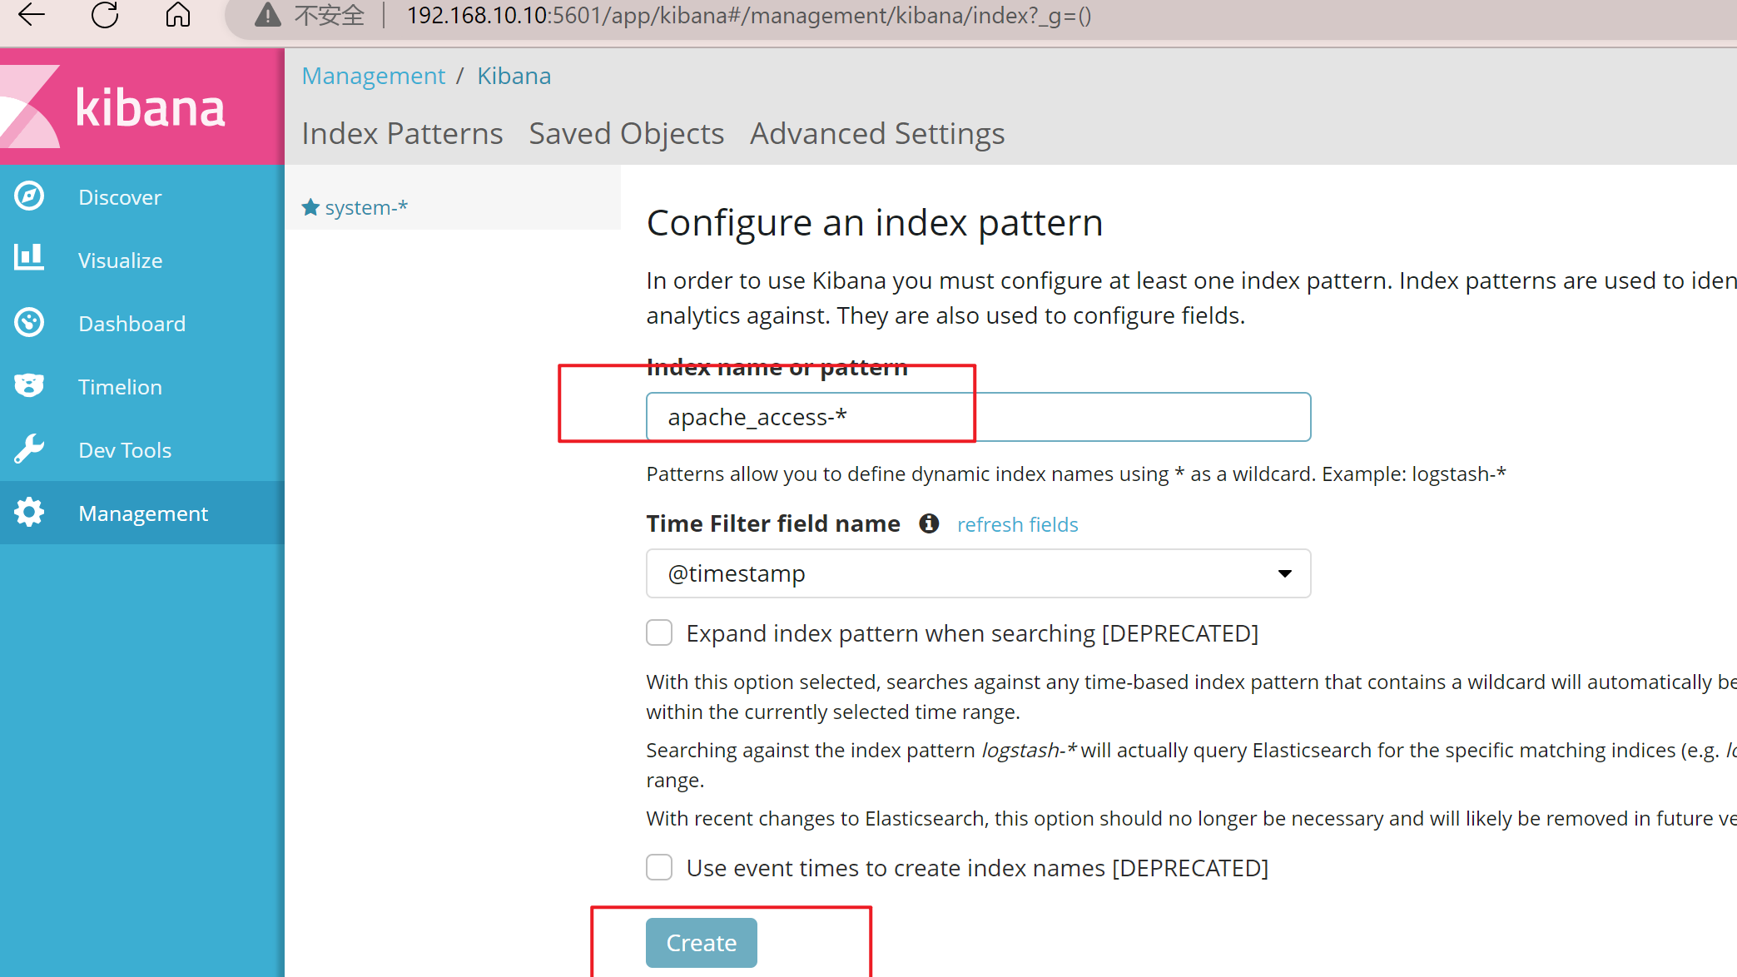Click the Create button
Viewport: 1737px width, 977px height.
tap(702, 943)
